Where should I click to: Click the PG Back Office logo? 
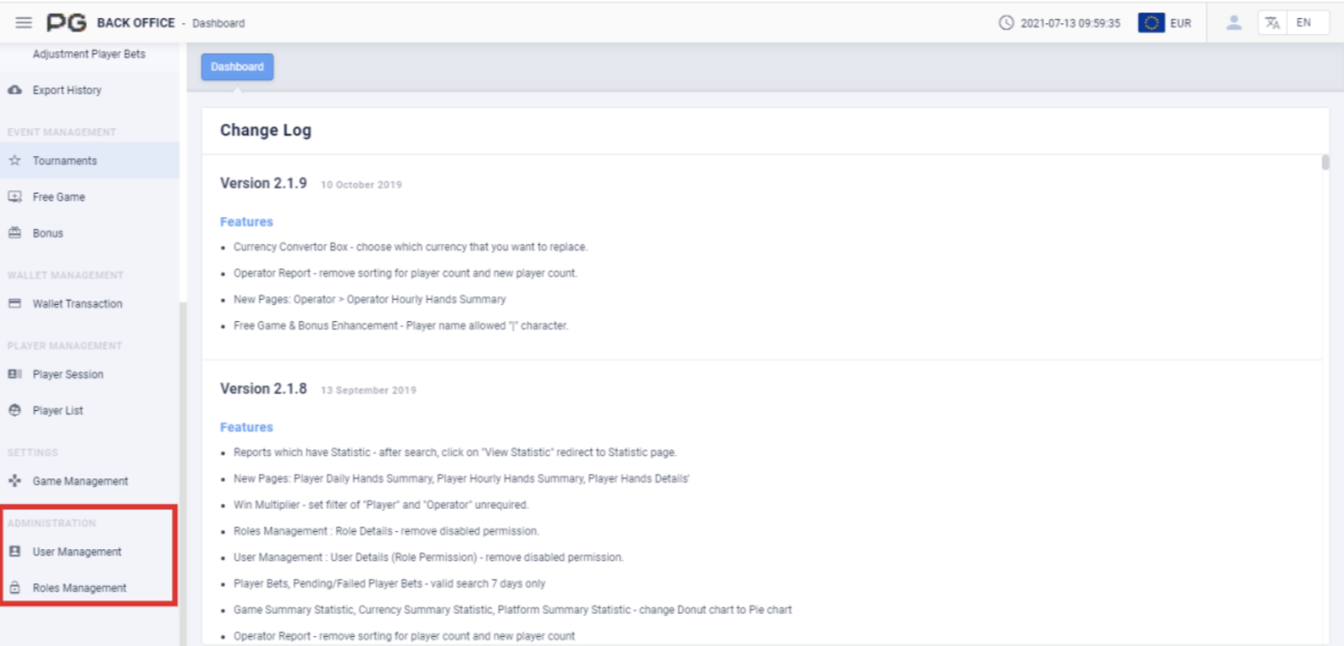coord(66,22)
